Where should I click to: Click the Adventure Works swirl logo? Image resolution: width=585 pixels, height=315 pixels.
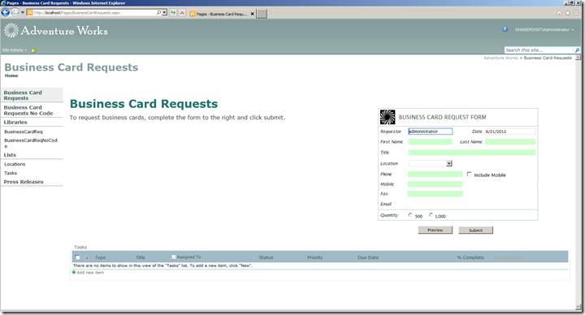pyautogui.click(x=11, y=30)
